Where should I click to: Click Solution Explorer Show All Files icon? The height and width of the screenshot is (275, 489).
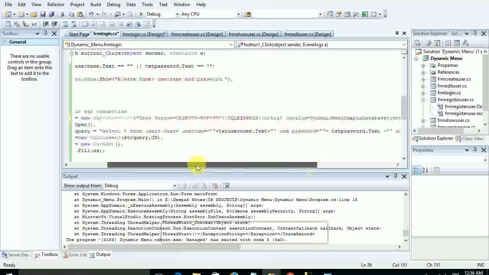428,43
